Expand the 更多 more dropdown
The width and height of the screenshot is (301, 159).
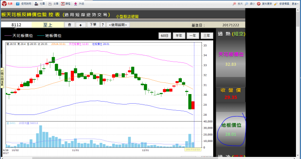295,4
